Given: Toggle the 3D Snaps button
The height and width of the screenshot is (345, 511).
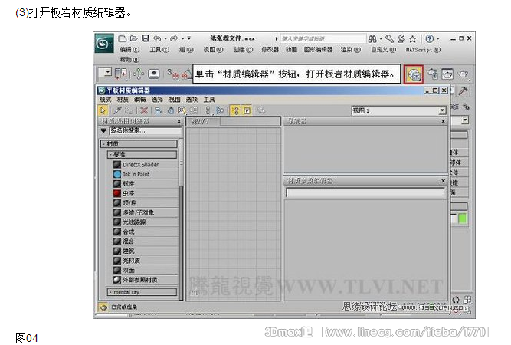Looking at the screenshot, I should pos(173,74).
